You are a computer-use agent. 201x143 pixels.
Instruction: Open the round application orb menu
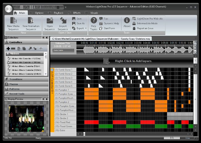pos(8,8)
